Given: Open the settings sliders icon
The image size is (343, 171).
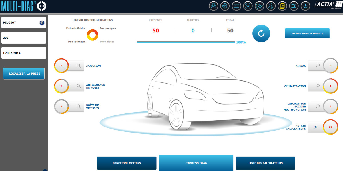Looking at the screenshot, I should [x=294, y=6].
